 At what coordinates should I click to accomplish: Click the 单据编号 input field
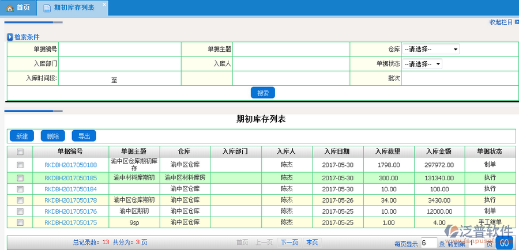119,49
